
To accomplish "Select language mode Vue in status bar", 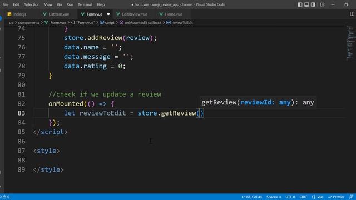I will (x=318, y=197).
